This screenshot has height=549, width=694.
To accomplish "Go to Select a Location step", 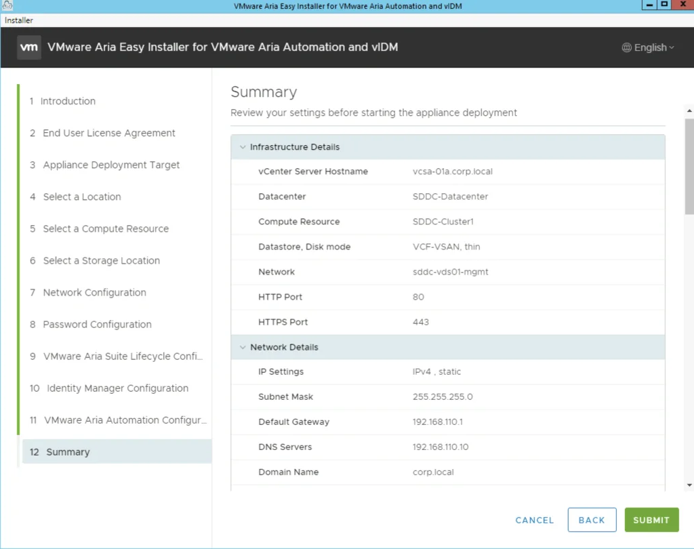I will tap(75, 197).
